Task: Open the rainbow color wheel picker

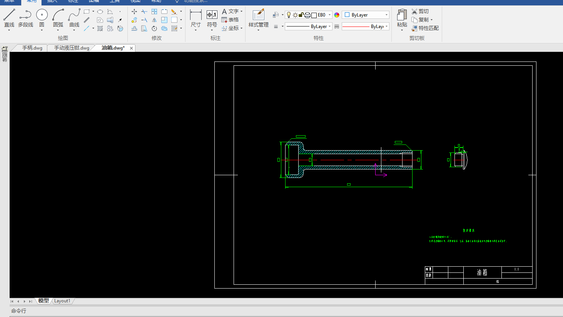Action: click(x=337, y=15)
